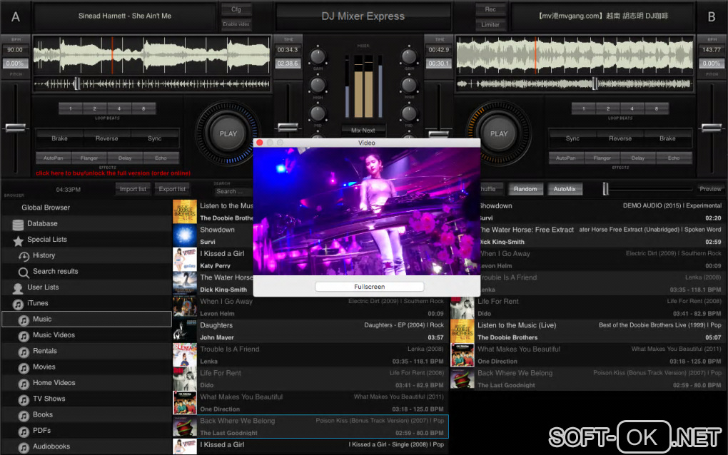728x455 pixels.
Task: Enable Random playback mode
Action: (x=525, y=189)
